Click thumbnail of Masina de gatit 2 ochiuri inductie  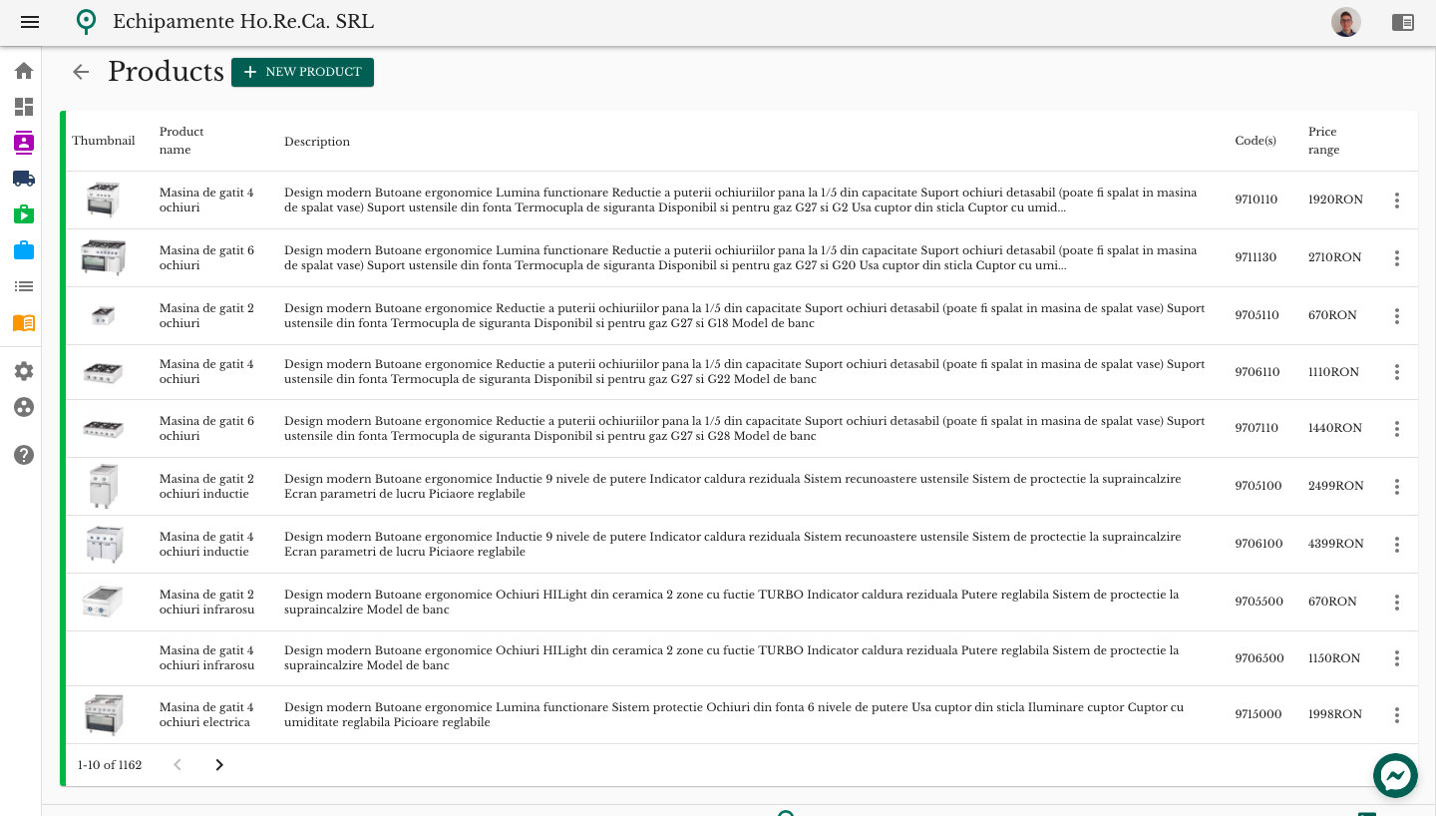point(103,486)
